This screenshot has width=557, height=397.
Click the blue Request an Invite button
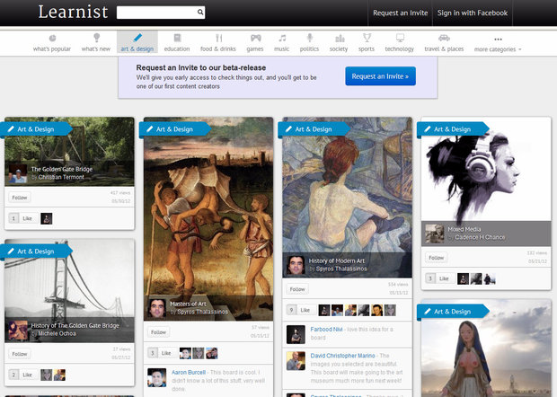(x=380, y=76)
